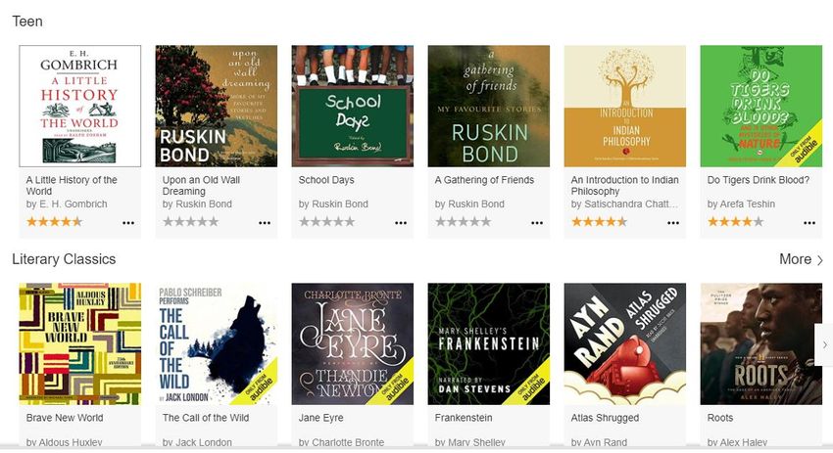Open three-dot menu for Introduction to Indian Philosophy

[x=673, y=223]
